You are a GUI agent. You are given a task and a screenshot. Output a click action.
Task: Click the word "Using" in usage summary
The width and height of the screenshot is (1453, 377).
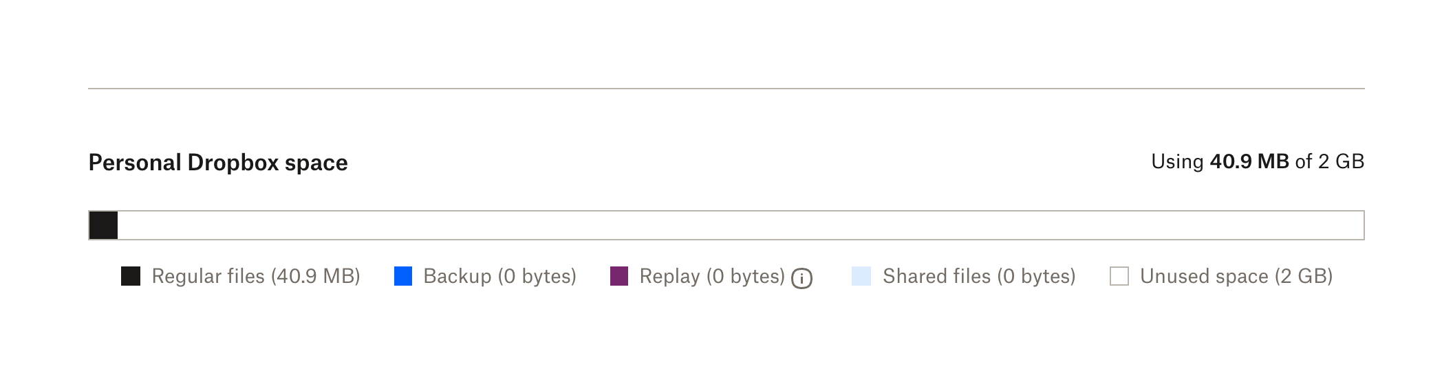(x=1177, y=161)
